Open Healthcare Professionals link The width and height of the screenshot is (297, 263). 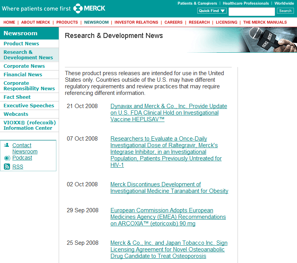click(246, 3)
